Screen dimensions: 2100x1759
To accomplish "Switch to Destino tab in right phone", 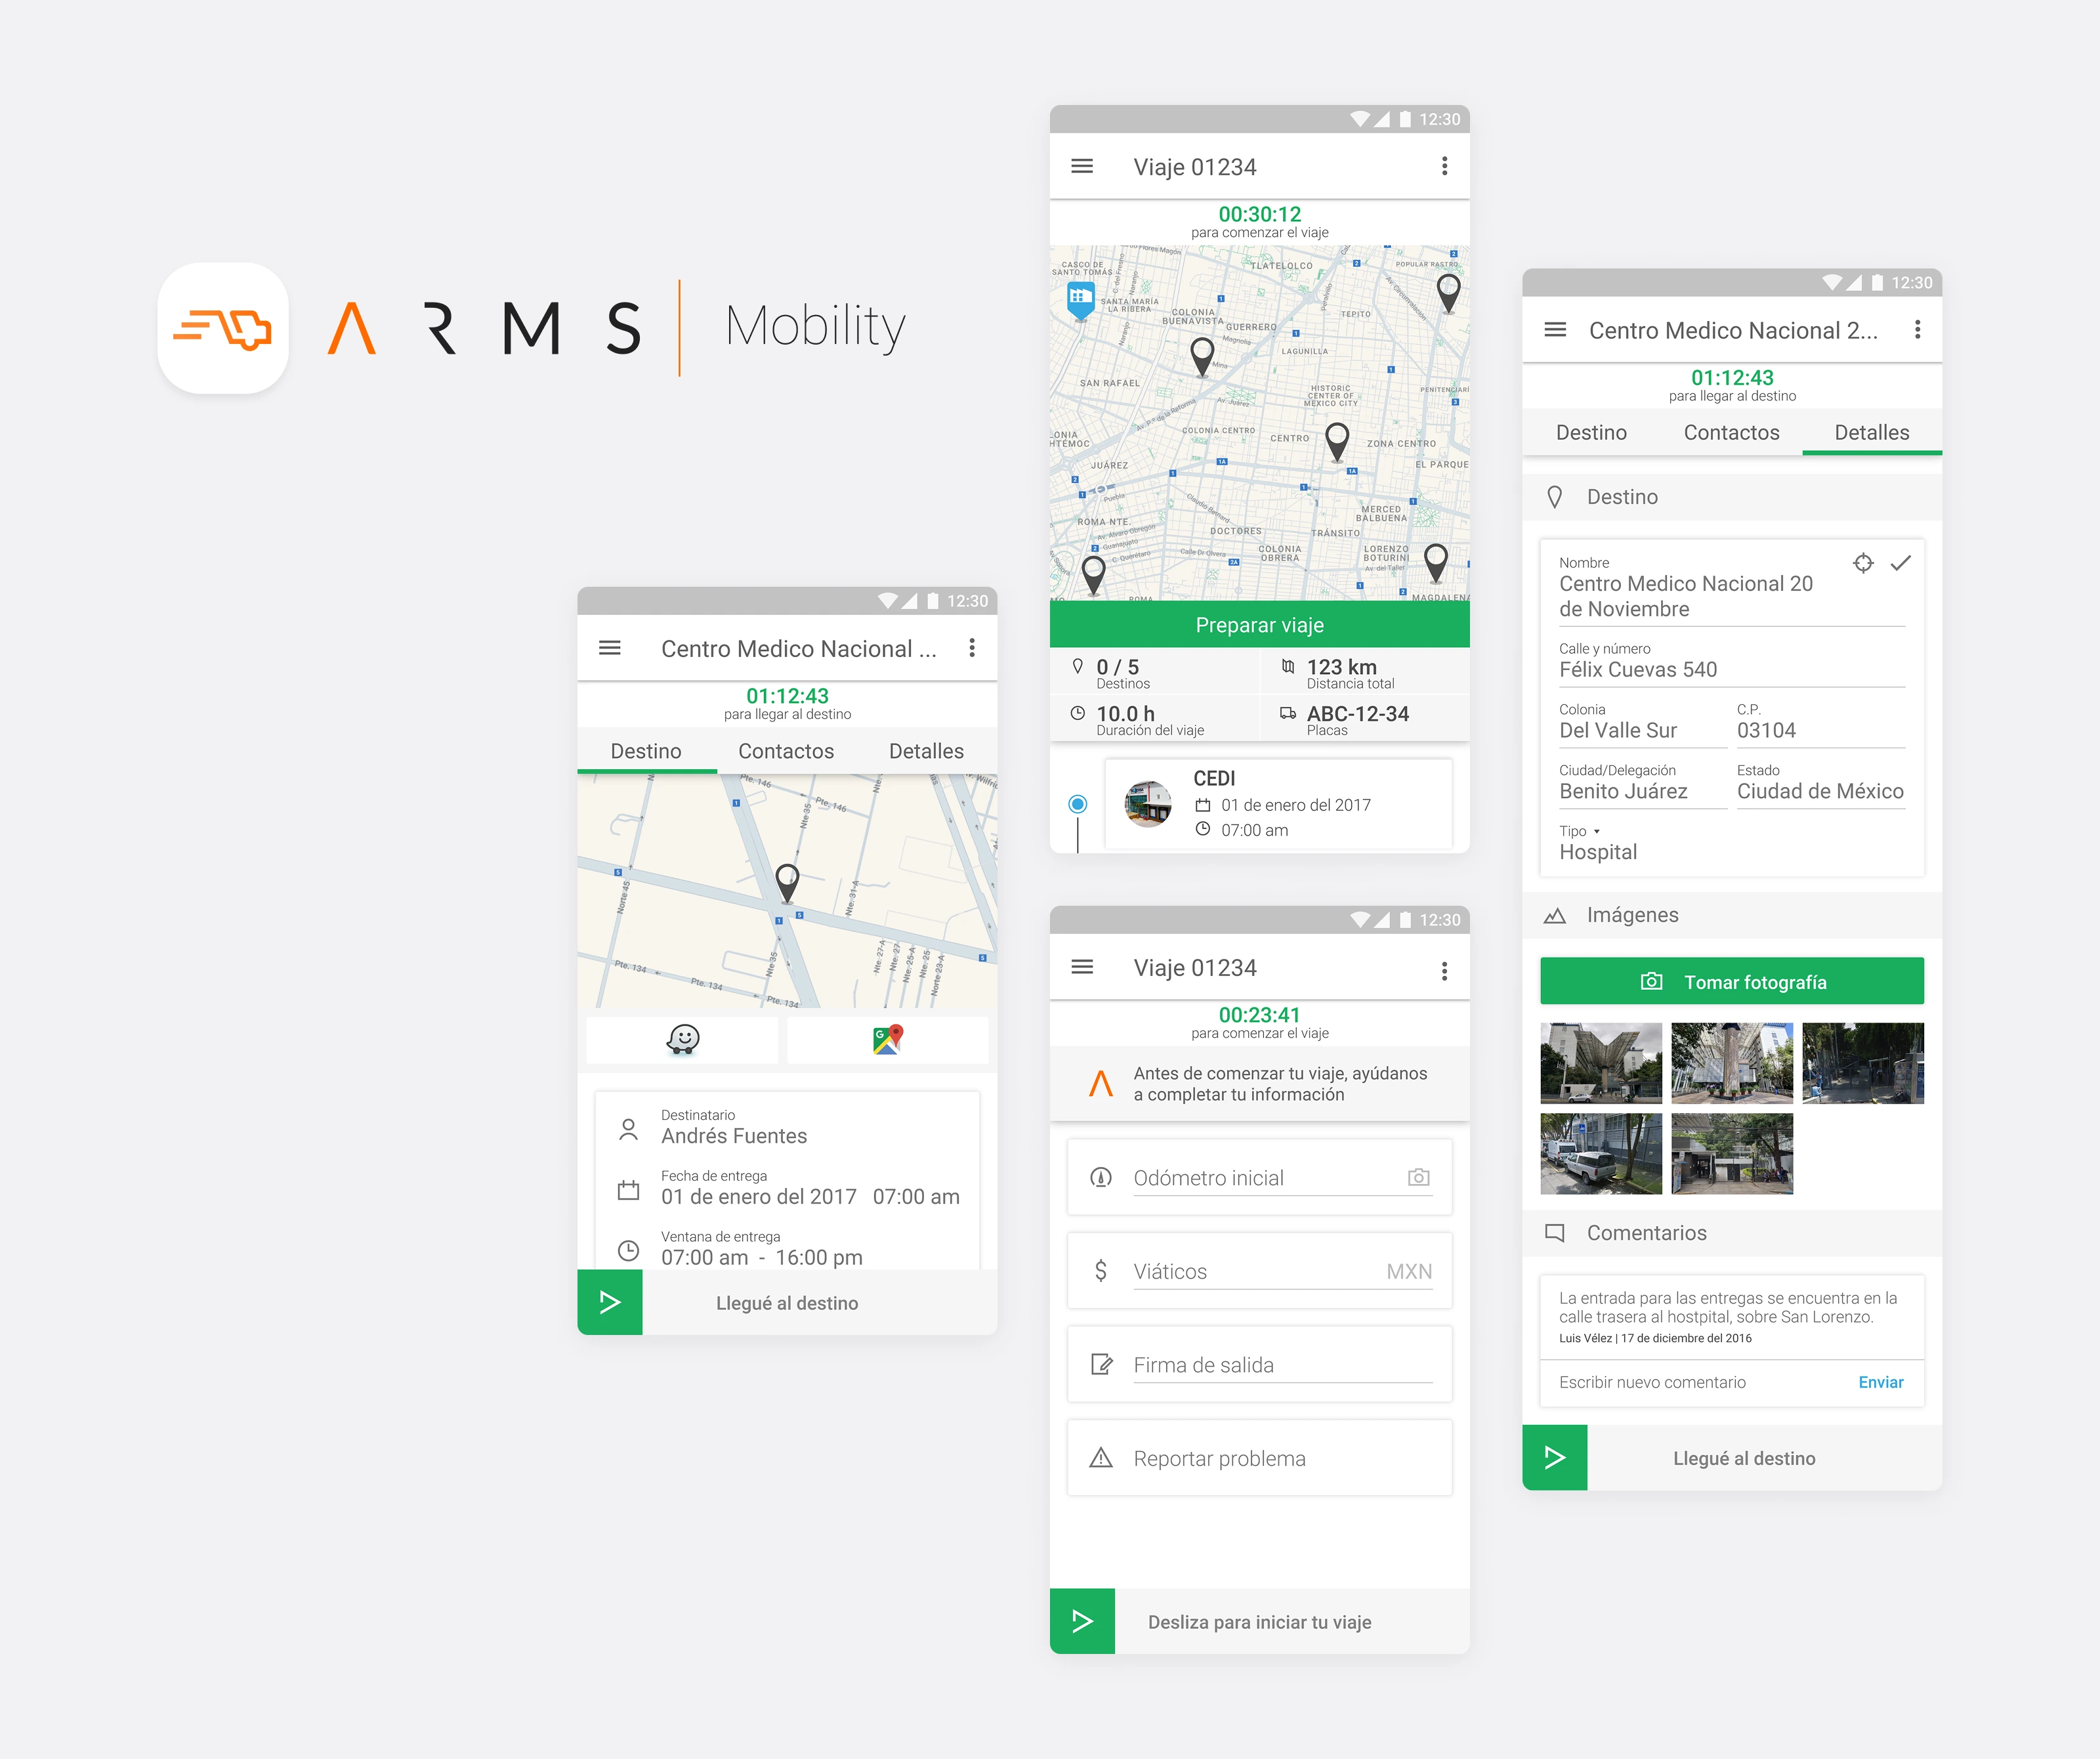I will point(1591,432).
